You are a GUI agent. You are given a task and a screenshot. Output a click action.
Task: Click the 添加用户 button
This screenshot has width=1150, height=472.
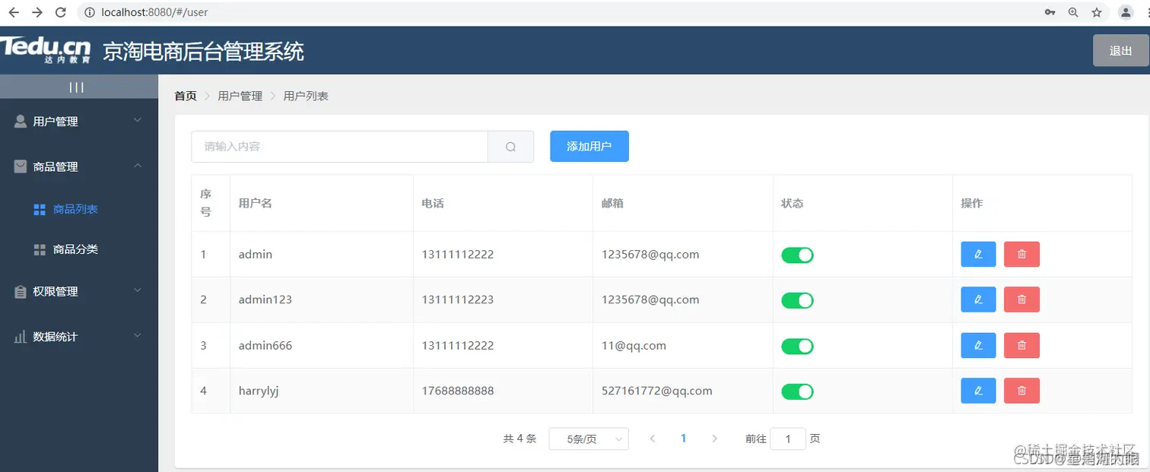[589, 147]
